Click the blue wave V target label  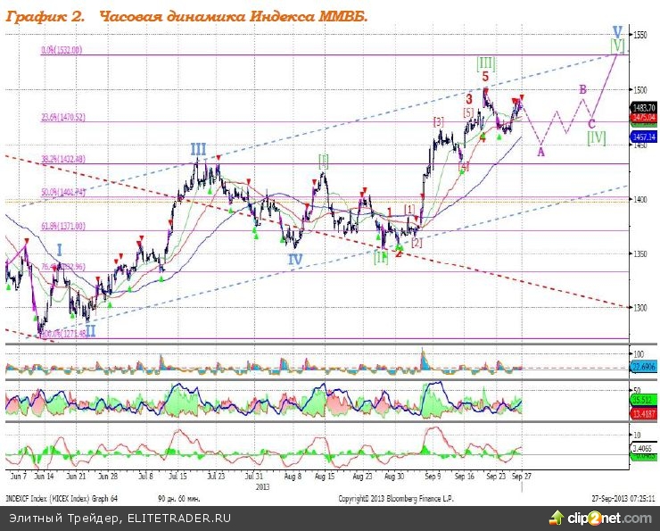pyautogui.click(x=617, y=31)
